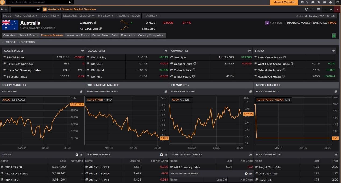This screenshot has height=183, width=341.
Task: Click the favorites star icon in top bar
Action: pyautogui.click(x=319, y=2)
